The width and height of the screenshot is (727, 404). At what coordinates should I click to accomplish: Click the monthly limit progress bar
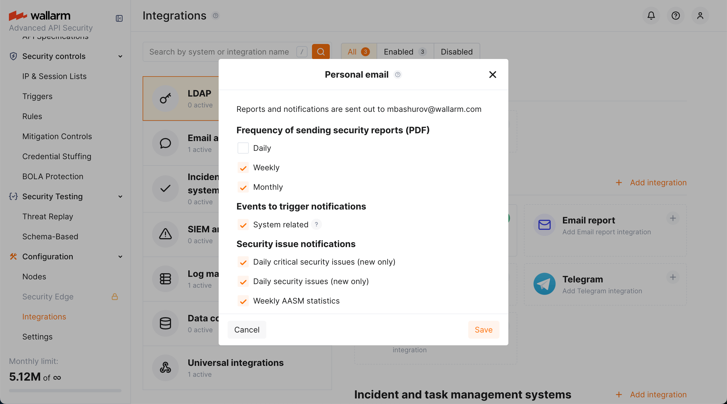[65, 391]
